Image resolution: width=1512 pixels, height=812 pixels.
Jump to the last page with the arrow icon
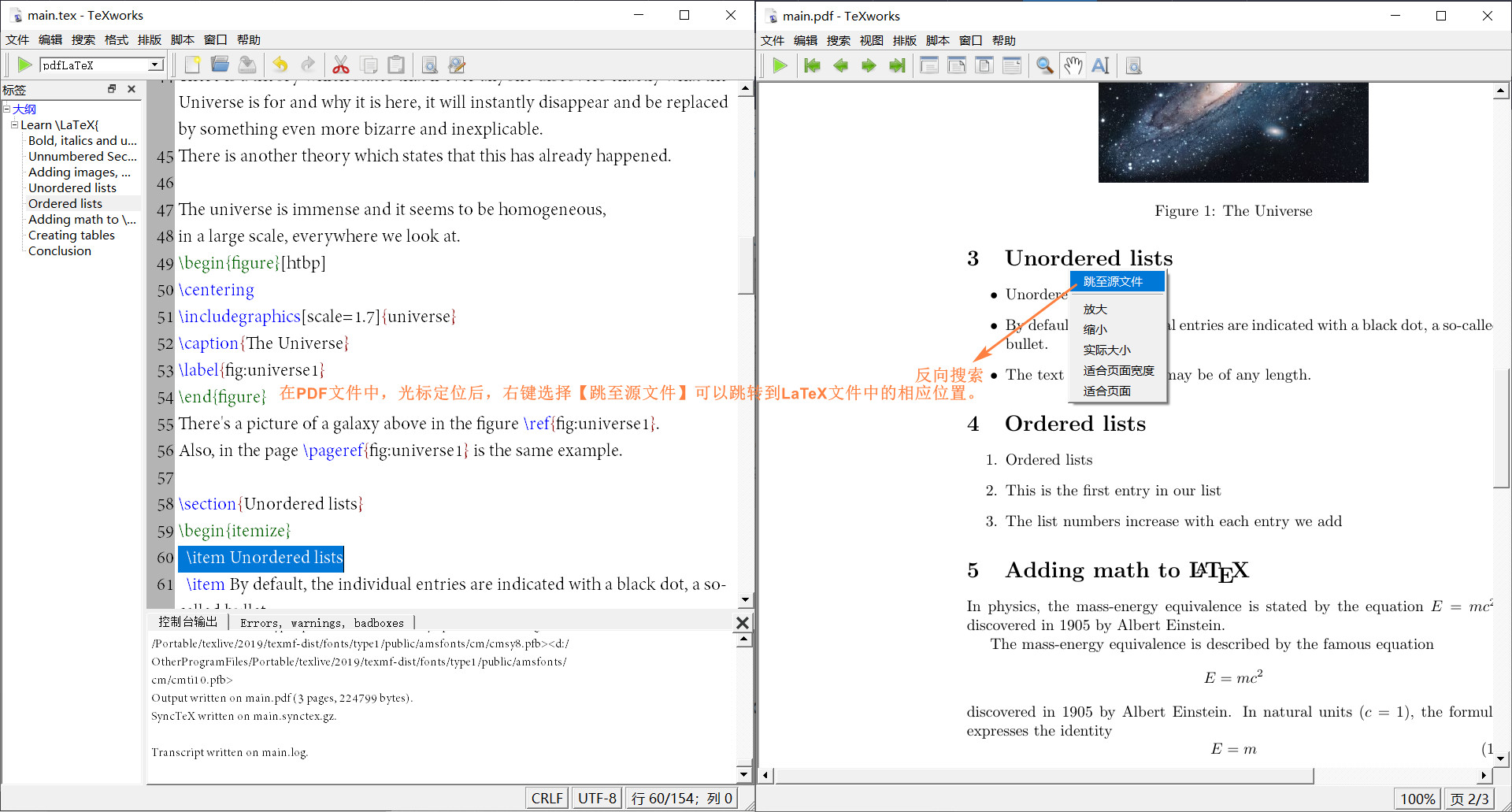point(897,65)
